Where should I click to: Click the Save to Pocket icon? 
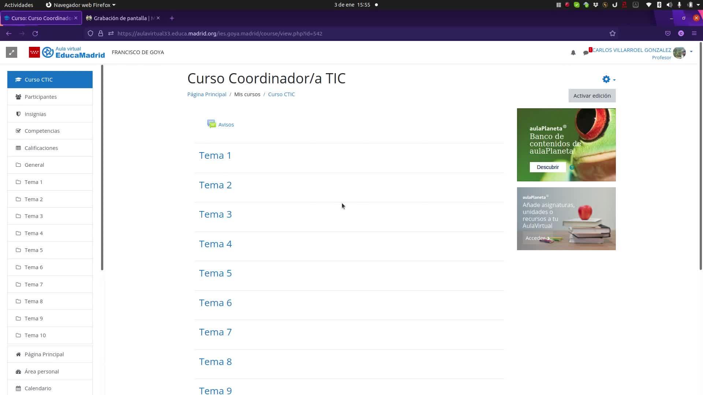(x=668, y=33)
